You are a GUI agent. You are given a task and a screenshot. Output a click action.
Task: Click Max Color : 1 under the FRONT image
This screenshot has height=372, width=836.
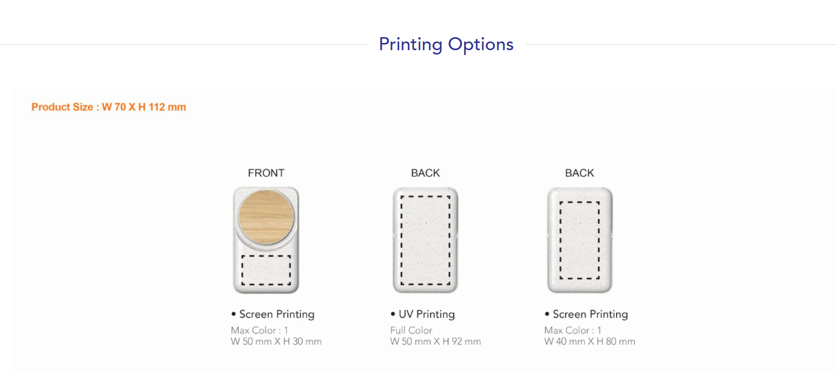pyautogui.click(x=259, y=331)
